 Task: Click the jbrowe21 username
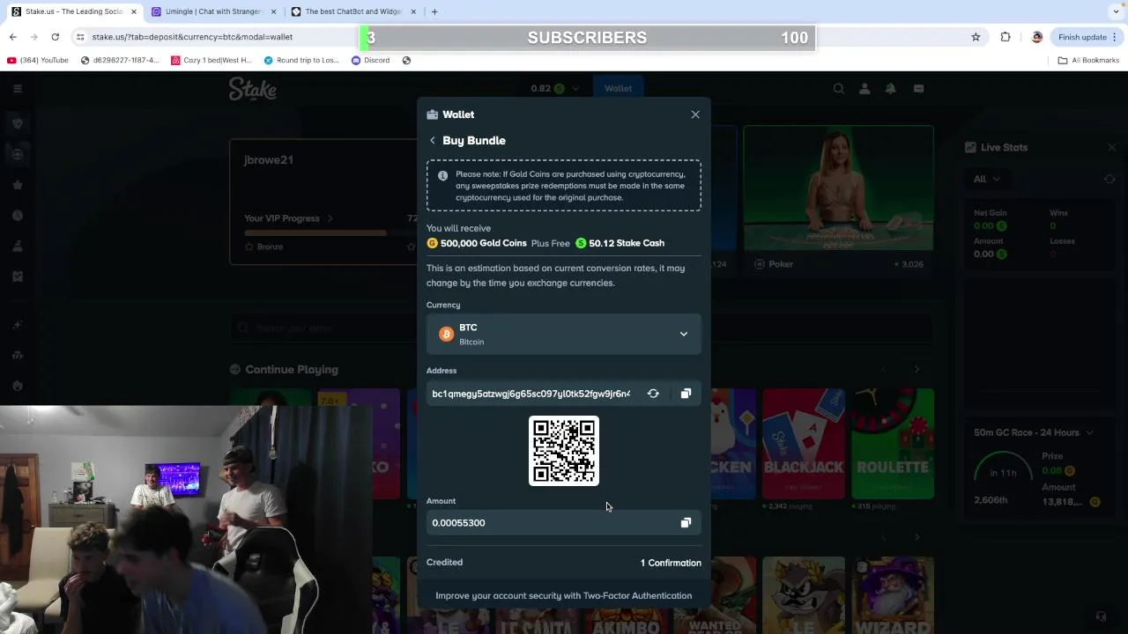point(269,160)
